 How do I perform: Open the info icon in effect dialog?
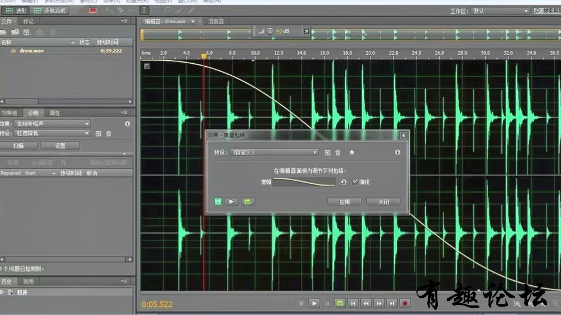(x=397, y=153)
